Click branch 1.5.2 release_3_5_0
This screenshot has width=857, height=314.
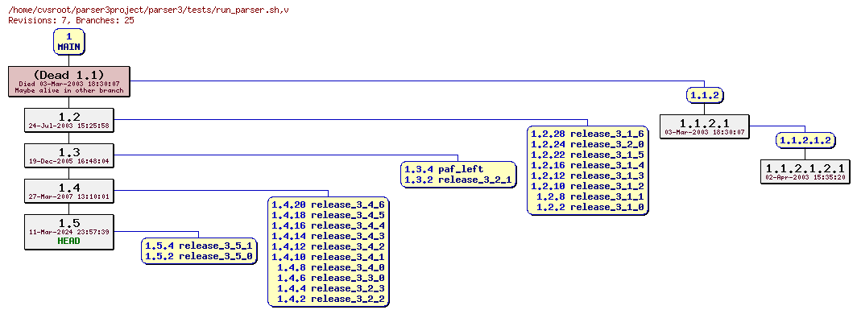[x=199, y=256]
